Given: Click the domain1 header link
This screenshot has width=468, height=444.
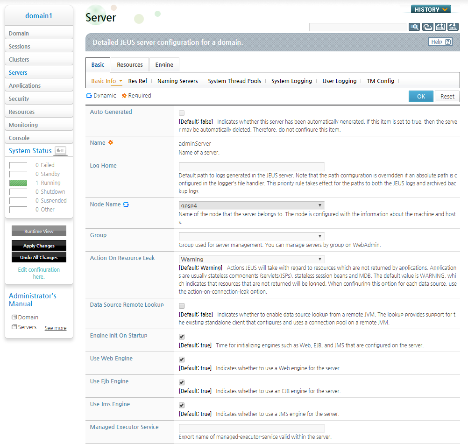Looking at the screenshot, I should coord(39,15).
